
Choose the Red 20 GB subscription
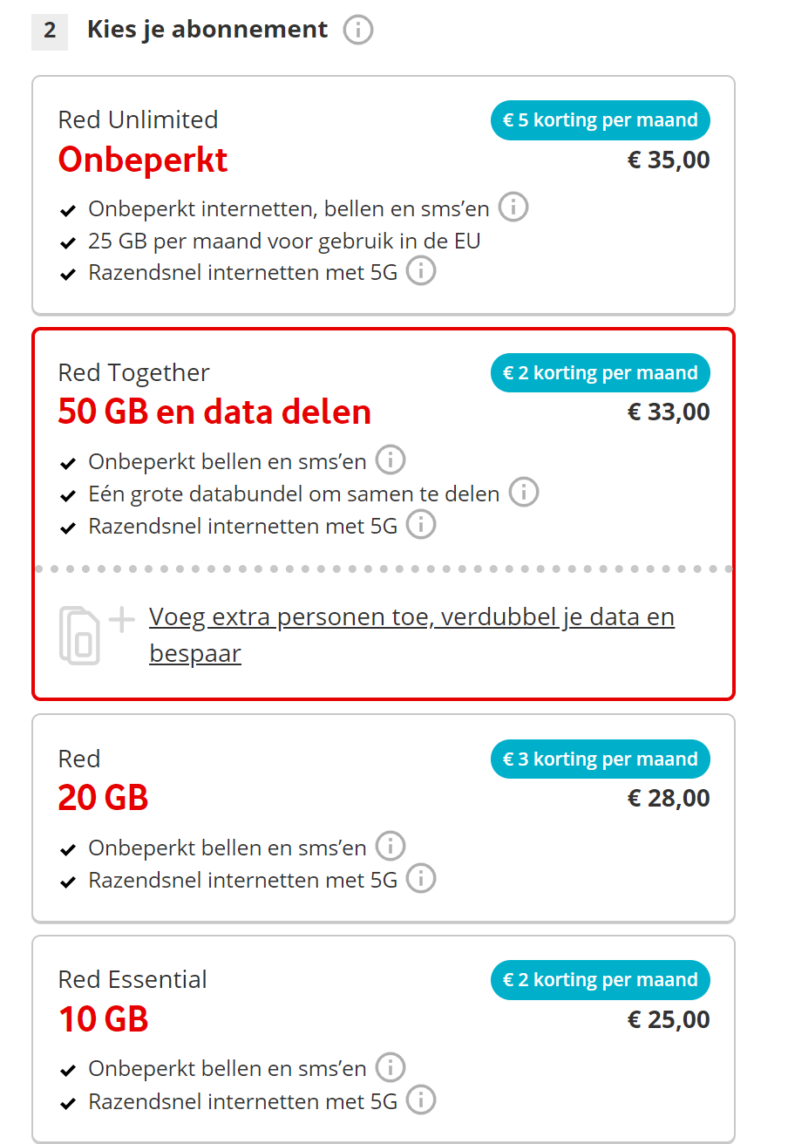(x=103, y=798)
